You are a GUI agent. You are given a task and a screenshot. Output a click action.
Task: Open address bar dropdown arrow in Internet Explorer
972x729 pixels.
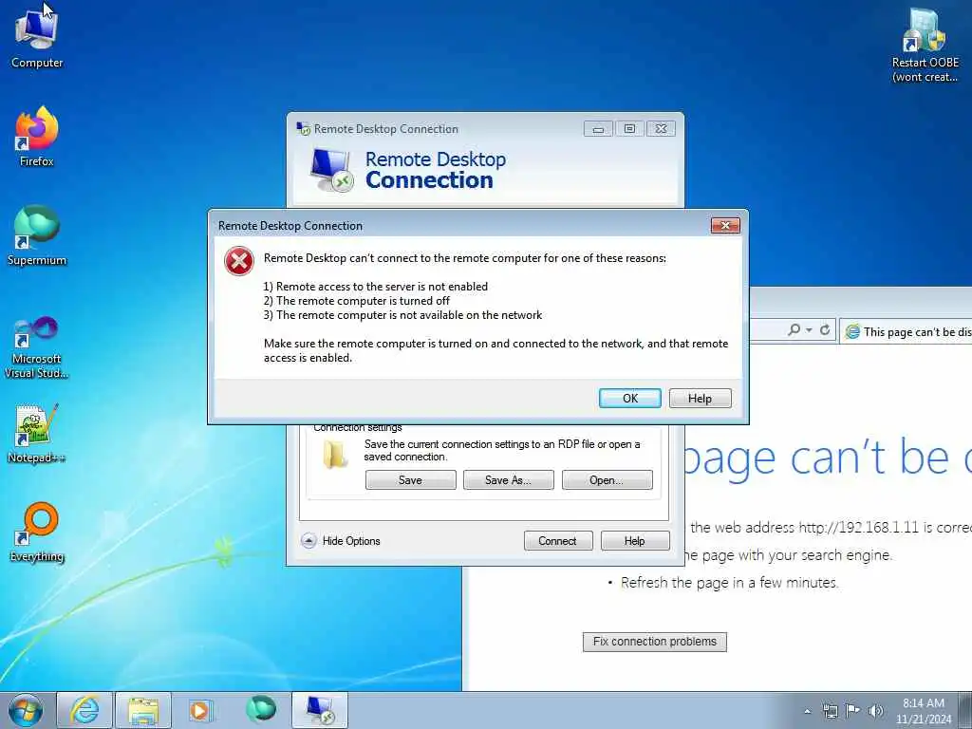click(x=809, y=330)
